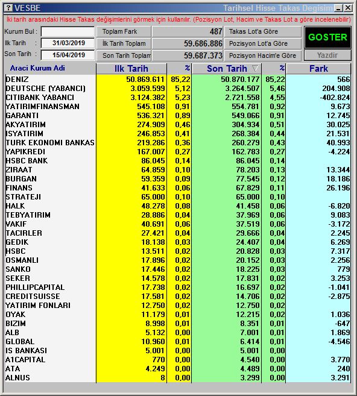Click the Ilk Tarih date field
This screenshot has width=357, height=396.
point(68,43)
